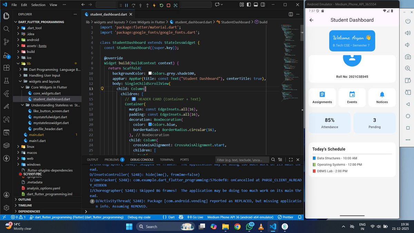Restart the debug session with green icon
Image resolution: width=414 pixels, height=233 pixels.
(x=161, y=5)
